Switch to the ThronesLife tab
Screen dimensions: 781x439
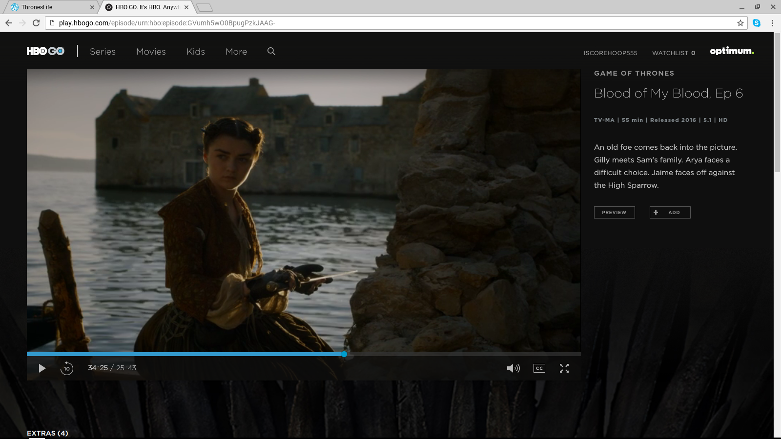(49, 7)
